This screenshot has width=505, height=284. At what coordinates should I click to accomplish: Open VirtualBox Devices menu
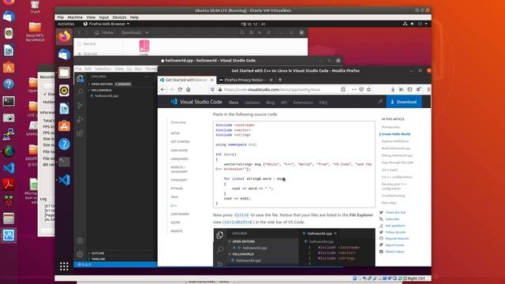[x=119, y=17]
